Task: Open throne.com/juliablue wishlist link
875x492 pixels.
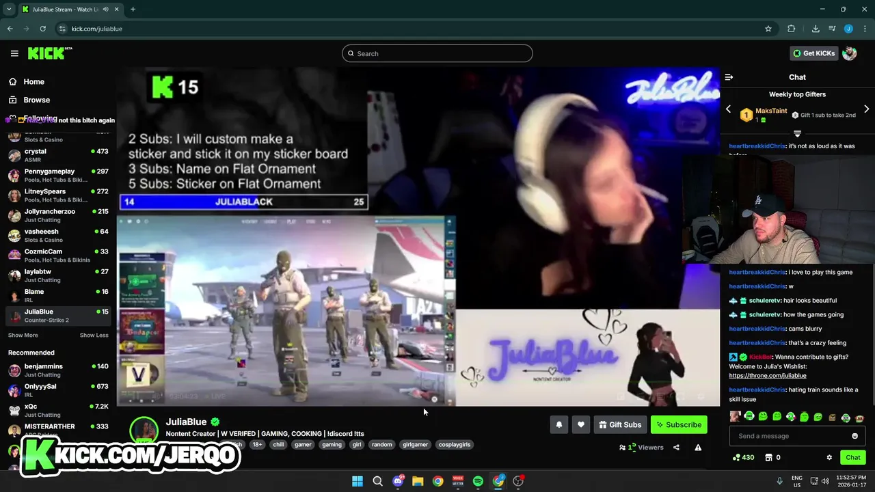Action: 767,376
